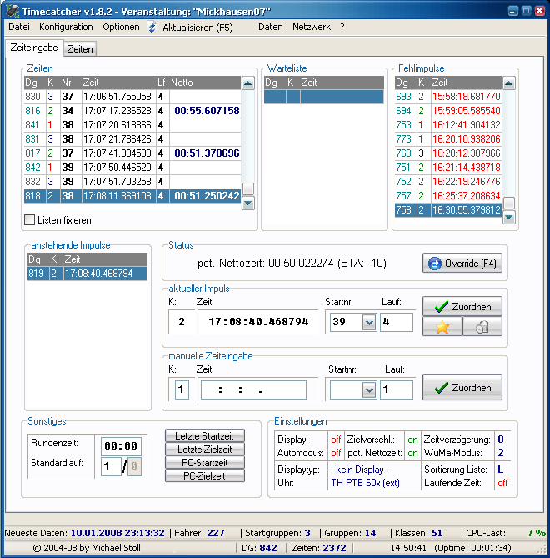This screenshot has height=558, width=550.
Task: Click the Standardlauf field showing 1
Action: click(111, 466)
